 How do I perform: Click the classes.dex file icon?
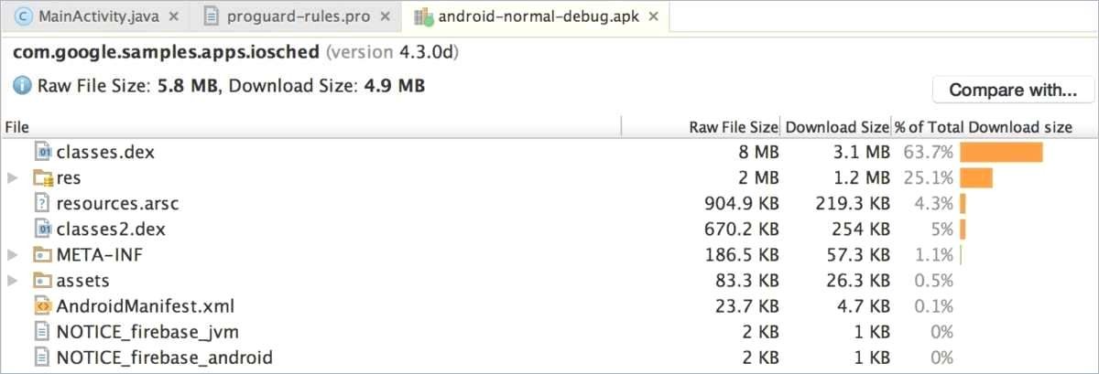pyautogui.click(x=43, y=152)
